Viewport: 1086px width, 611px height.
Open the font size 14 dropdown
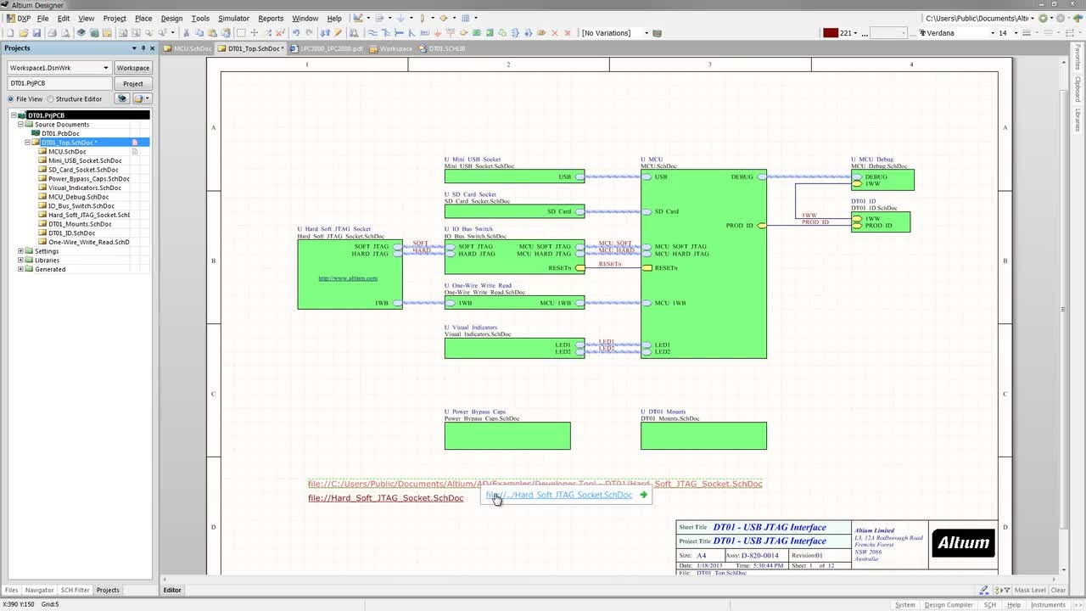[x=1015, y=33]
